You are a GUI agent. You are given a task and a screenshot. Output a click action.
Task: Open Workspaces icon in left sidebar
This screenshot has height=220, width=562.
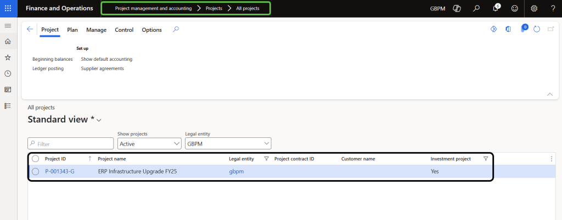click(8, 89)
